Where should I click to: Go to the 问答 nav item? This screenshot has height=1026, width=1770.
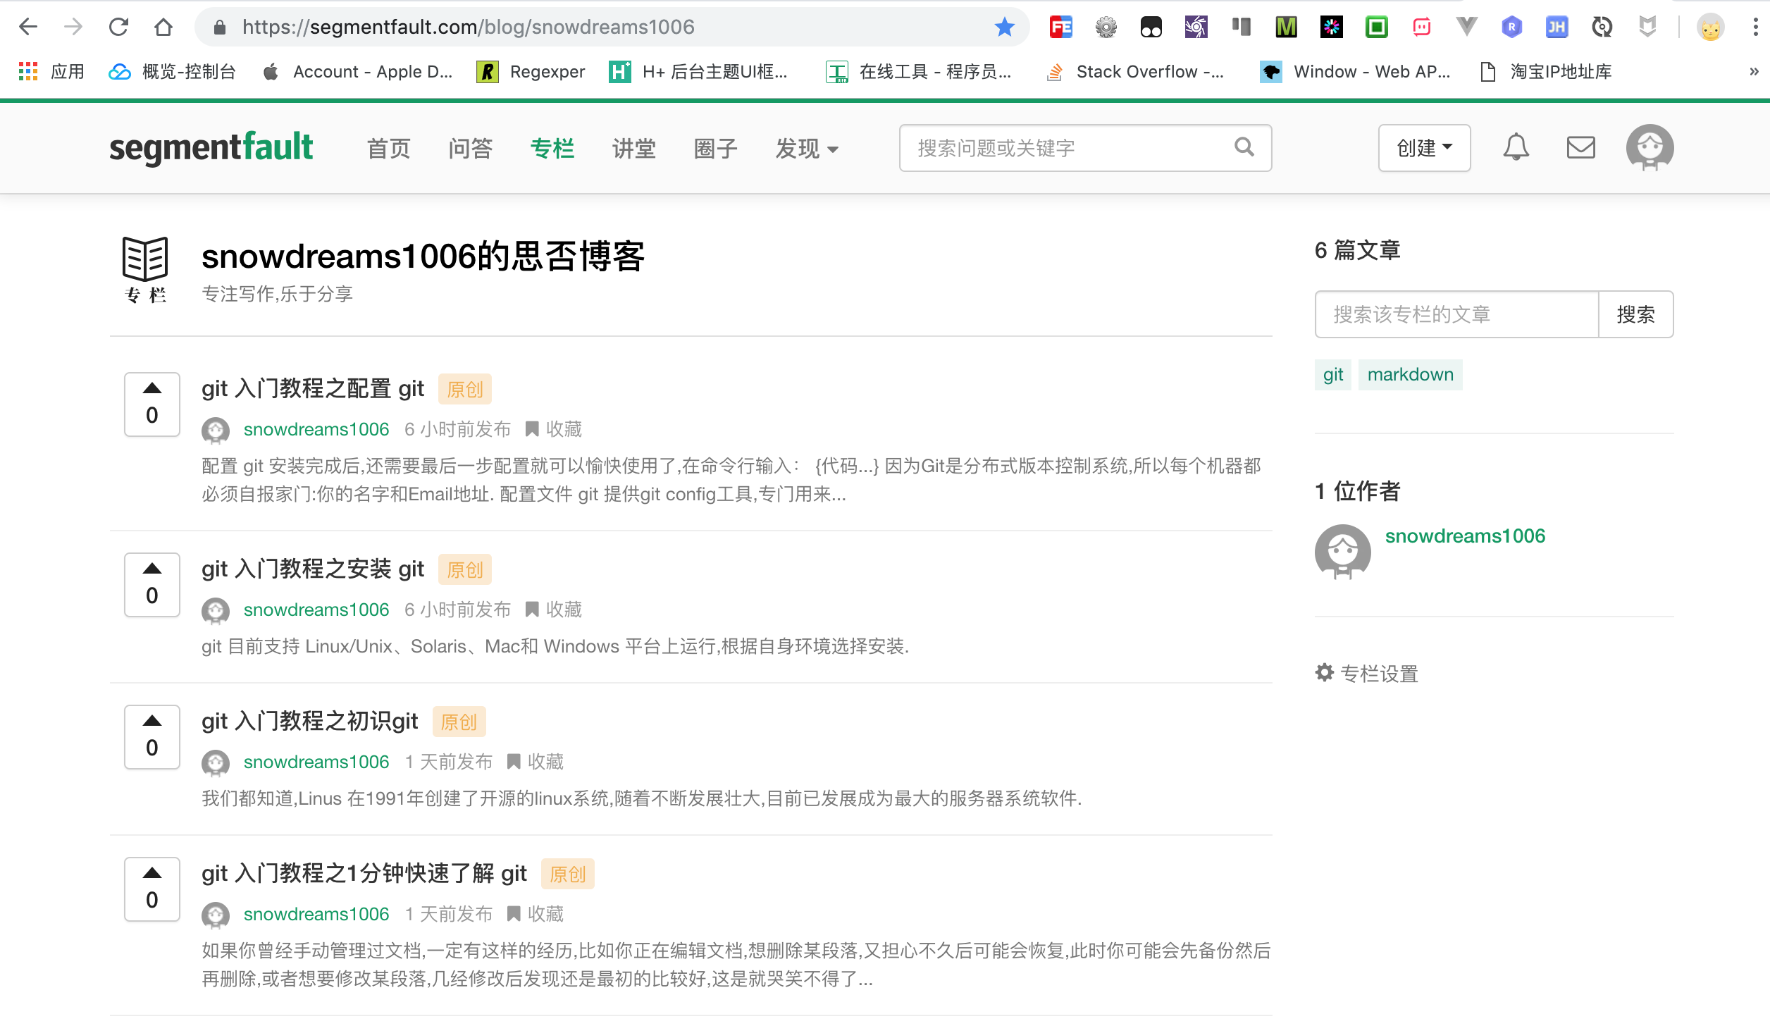470,149
